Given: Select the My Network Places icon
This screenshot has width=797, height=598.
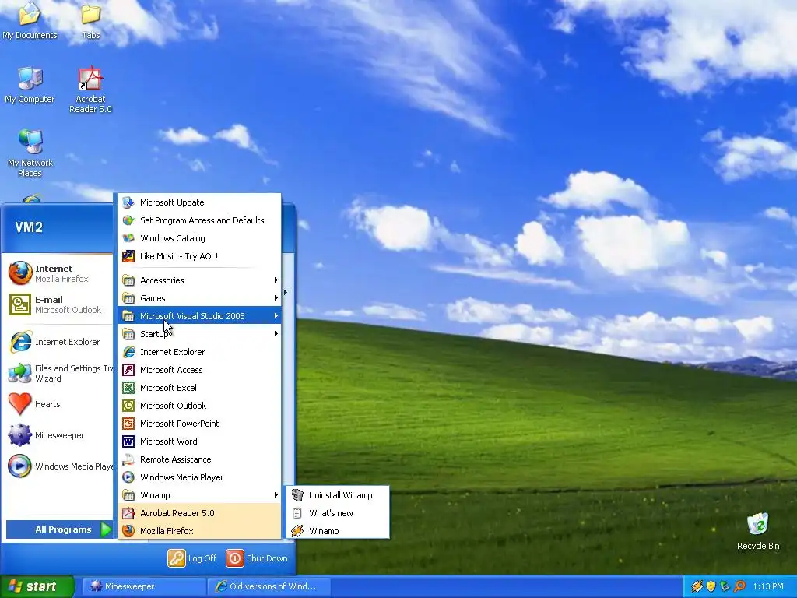Looking at the screenshot, I should [x=30, y=153].
